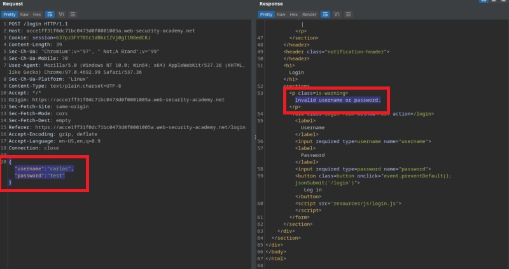Switch Response view to Raw tab
Screen dimensions: 509x269
coord(281,13)
